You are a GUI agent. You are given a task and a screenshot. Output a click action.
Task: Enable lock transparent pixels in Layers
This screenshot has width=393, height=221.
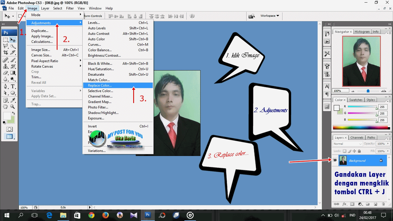[x=344, y=151]
